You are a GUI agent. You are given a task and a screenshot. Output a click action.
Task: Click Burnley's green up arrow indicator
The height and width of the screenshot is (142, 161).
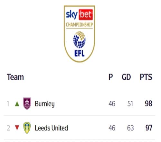[17, 104]
